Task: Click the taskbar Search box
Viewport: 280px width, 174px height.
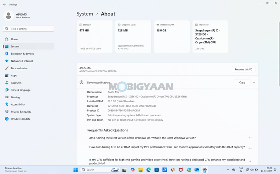Action: point(100,170)
